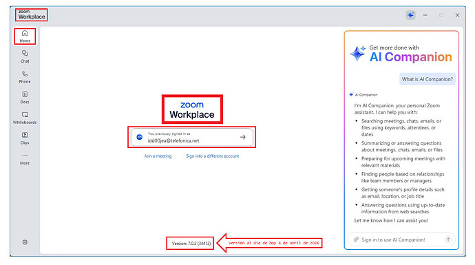Show More sidebar options
This screenshot has height=265, width=475.
pos(25,159)
